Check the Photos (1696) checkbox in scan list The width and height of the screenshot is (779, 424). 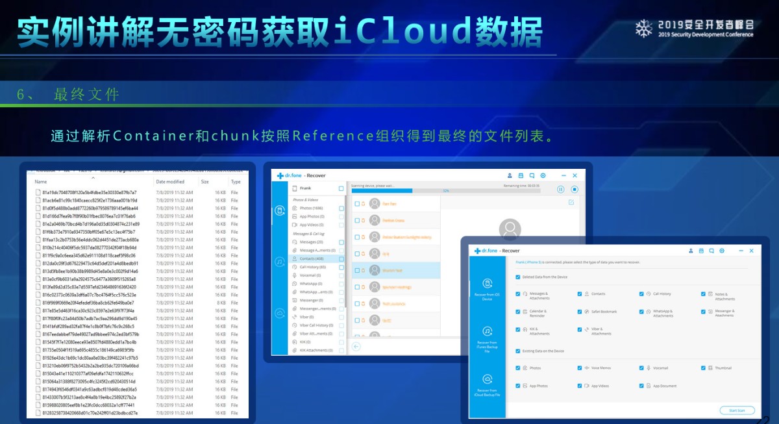coord(341,208)
